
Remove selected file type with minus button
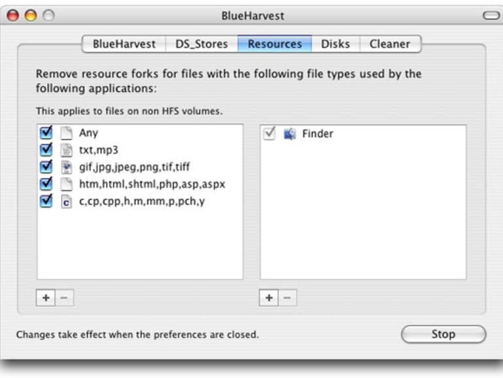click(x=64, y=298)
